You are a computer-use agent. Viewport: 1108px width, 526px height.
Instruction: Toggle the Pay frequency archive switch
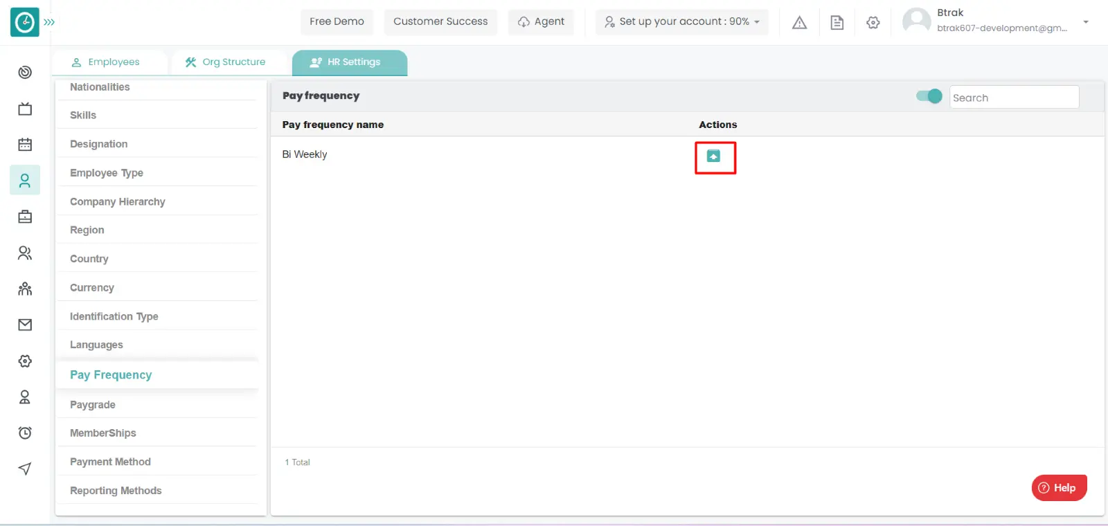coord(929,96)
